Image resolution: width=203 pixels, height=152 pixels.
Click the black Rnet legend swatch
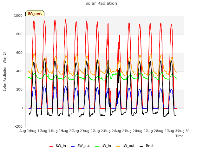click(x=141, y=146)
